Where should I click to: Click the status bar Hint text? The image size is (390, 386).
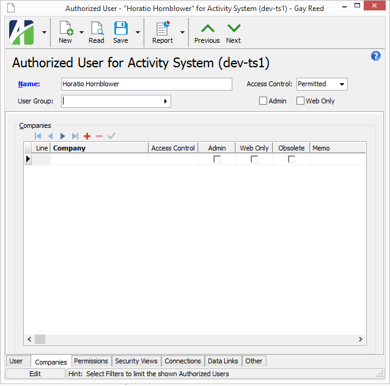click(149, 374)
